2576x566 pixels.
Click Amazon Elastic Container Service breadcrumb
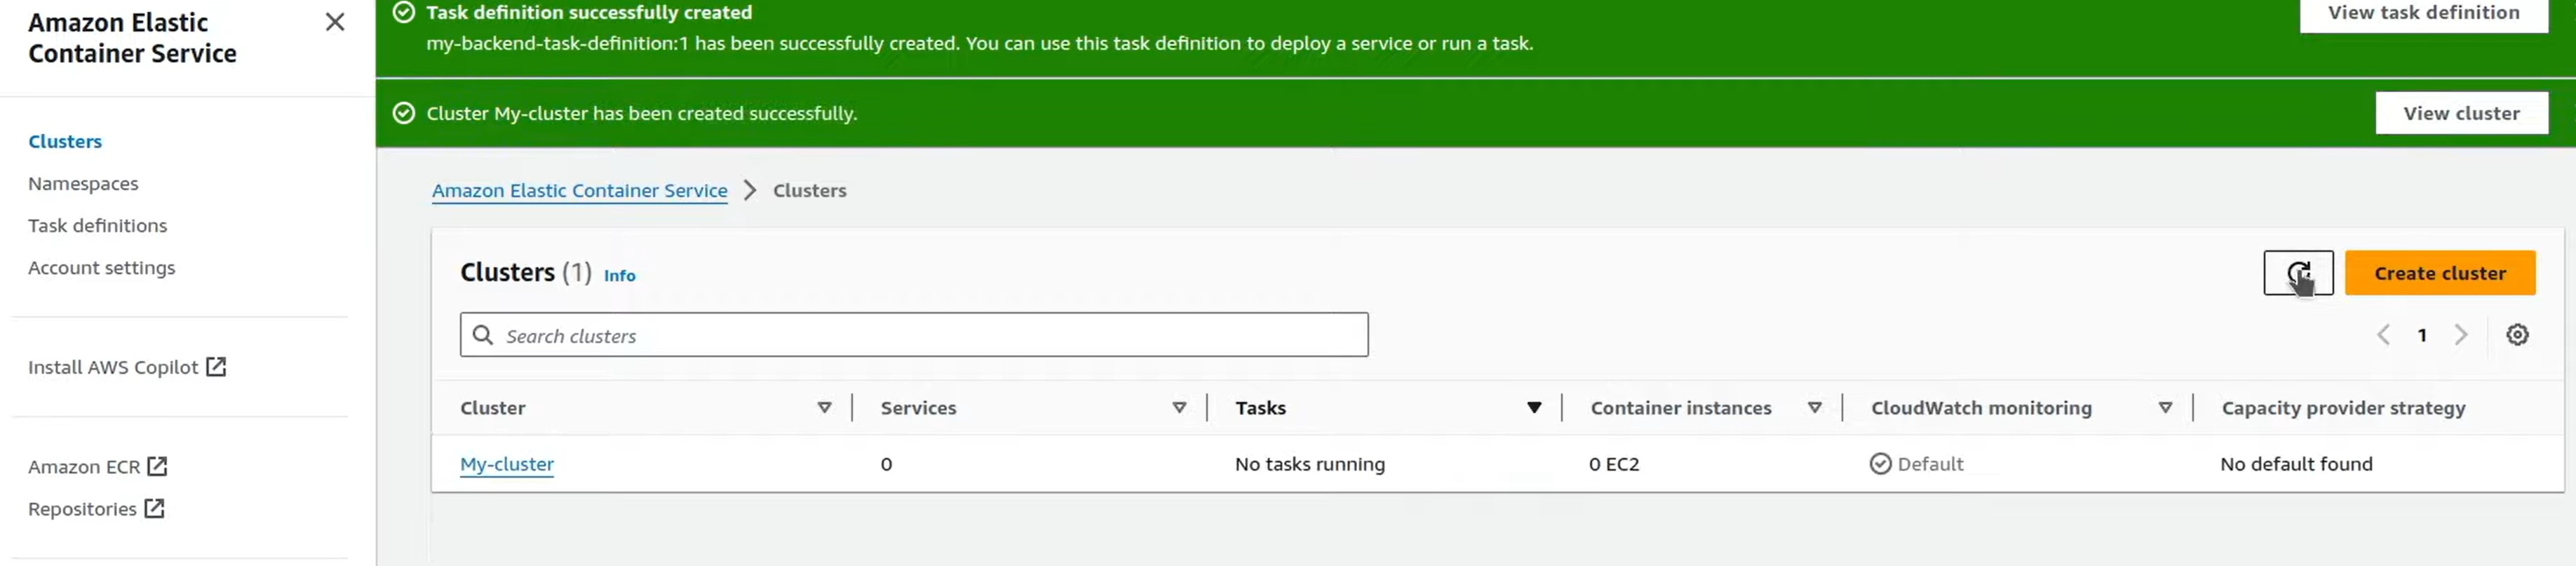point(579,190)
